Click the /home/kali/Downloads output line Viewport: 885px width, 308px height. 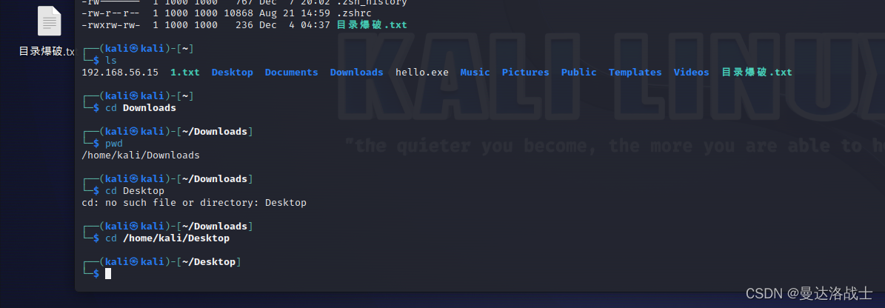pyautogui.click(x=141, y=155)
